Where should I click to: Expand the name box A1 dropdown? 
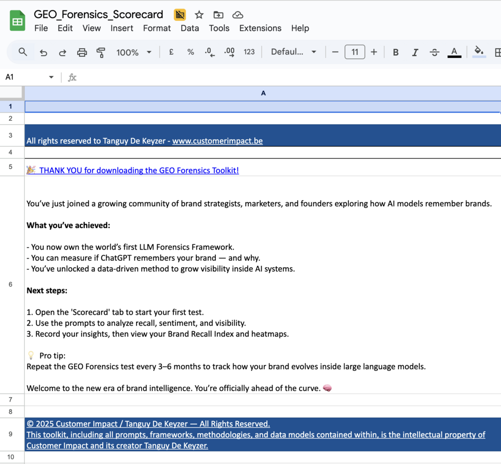point(51,77)
